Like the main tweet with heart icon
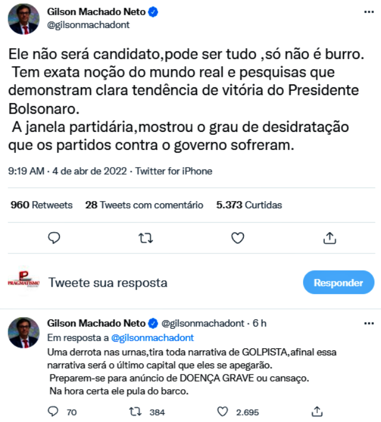 tap(237, 237)
